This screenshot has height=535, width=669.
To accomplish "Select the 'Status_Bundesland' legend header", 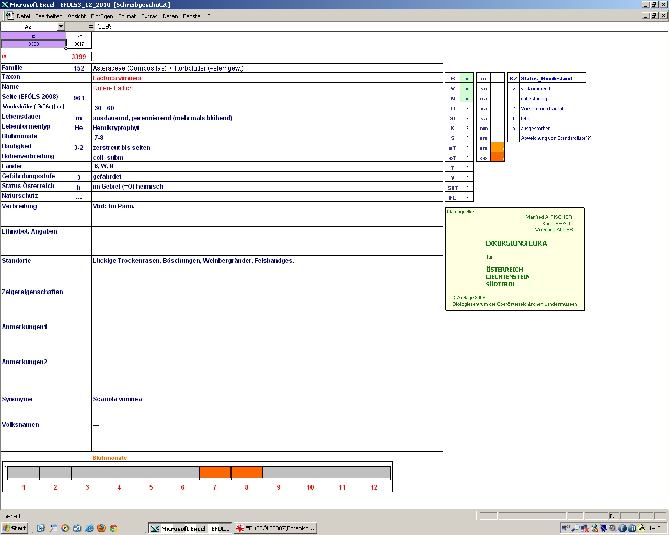I will click(x=552, y=78).
